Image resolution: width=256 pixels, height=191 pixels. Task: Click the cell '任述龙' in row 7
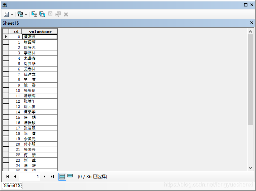(x=40, y=74)
